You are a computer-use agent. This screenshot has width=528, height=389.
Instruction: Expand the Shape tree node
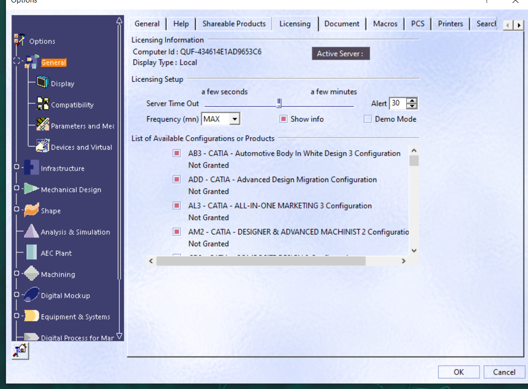[16, 209]
